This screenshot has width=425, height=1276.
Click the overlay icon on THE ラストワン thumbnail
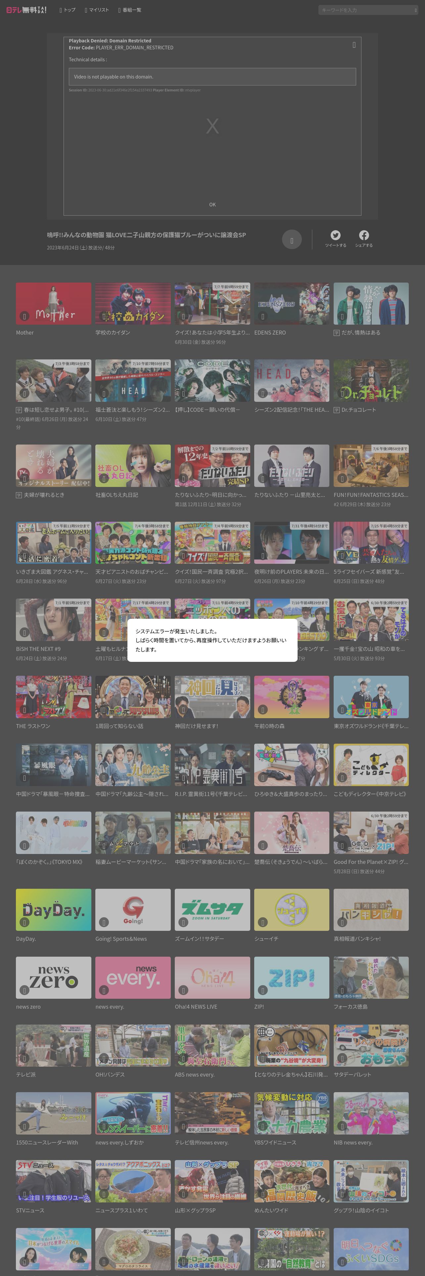pos(24,710)
